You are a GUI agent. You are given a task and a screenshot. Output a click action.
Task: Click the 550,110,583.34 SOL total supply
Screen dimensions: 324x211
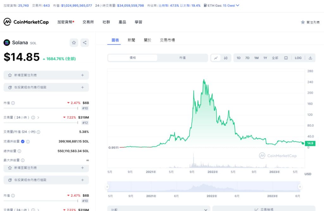click(x=73, y=151)
